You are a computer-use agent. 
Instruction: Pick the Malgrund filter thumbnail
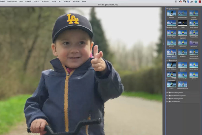[171, 43]
